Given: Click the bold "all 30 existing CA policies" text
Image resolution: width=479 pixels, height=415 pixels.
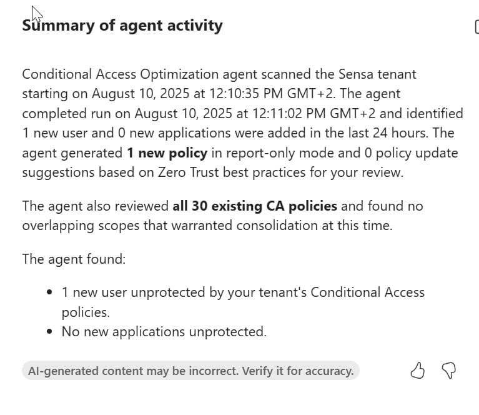Looking at the screenshot, I should [x=255, y=206].
